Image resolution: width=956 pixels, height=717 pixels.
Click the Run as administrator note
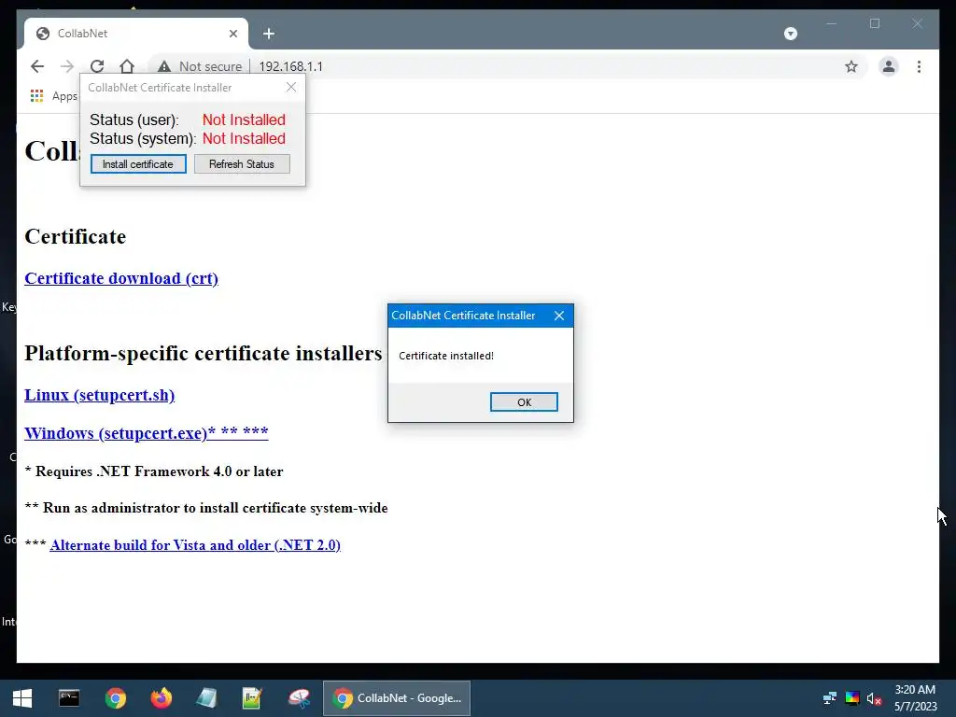(x=206, y=508)
